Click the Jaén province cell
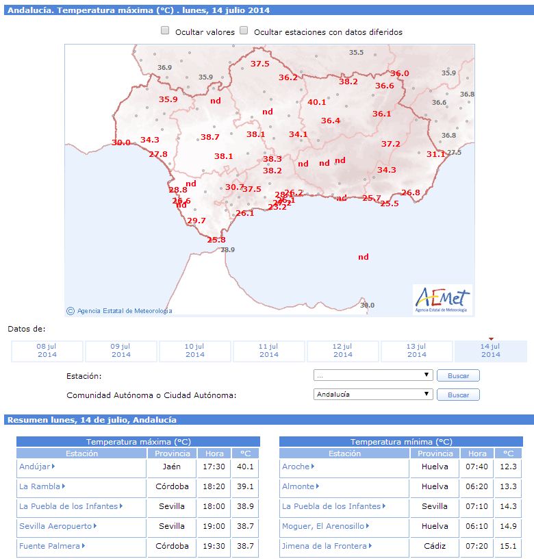 click(x=172, y=467)
